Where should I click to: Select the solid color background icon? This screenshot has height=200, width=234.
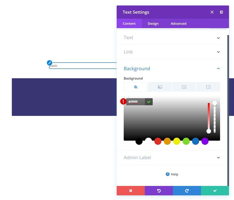pyautogui.click(x=136, y=87)
